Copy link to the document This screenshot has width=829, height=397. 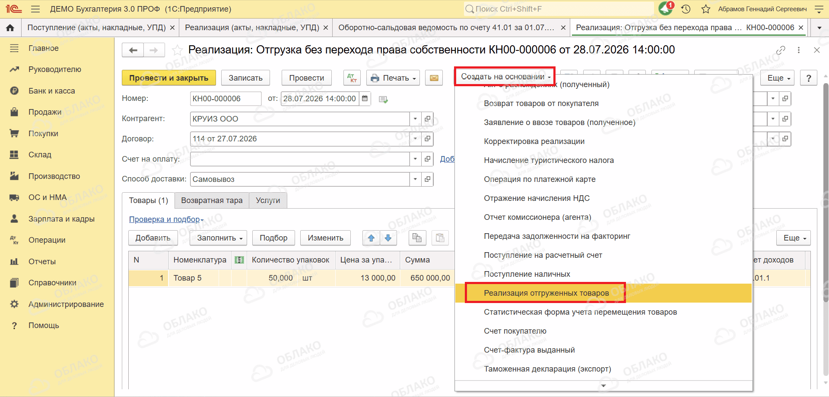tap(781, 50)
